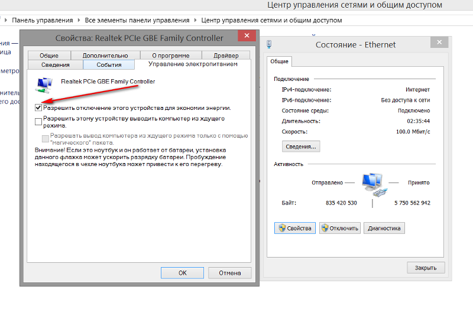473x332 pixels.
Task: Click the Отключить button
Action: coord(339,228)
